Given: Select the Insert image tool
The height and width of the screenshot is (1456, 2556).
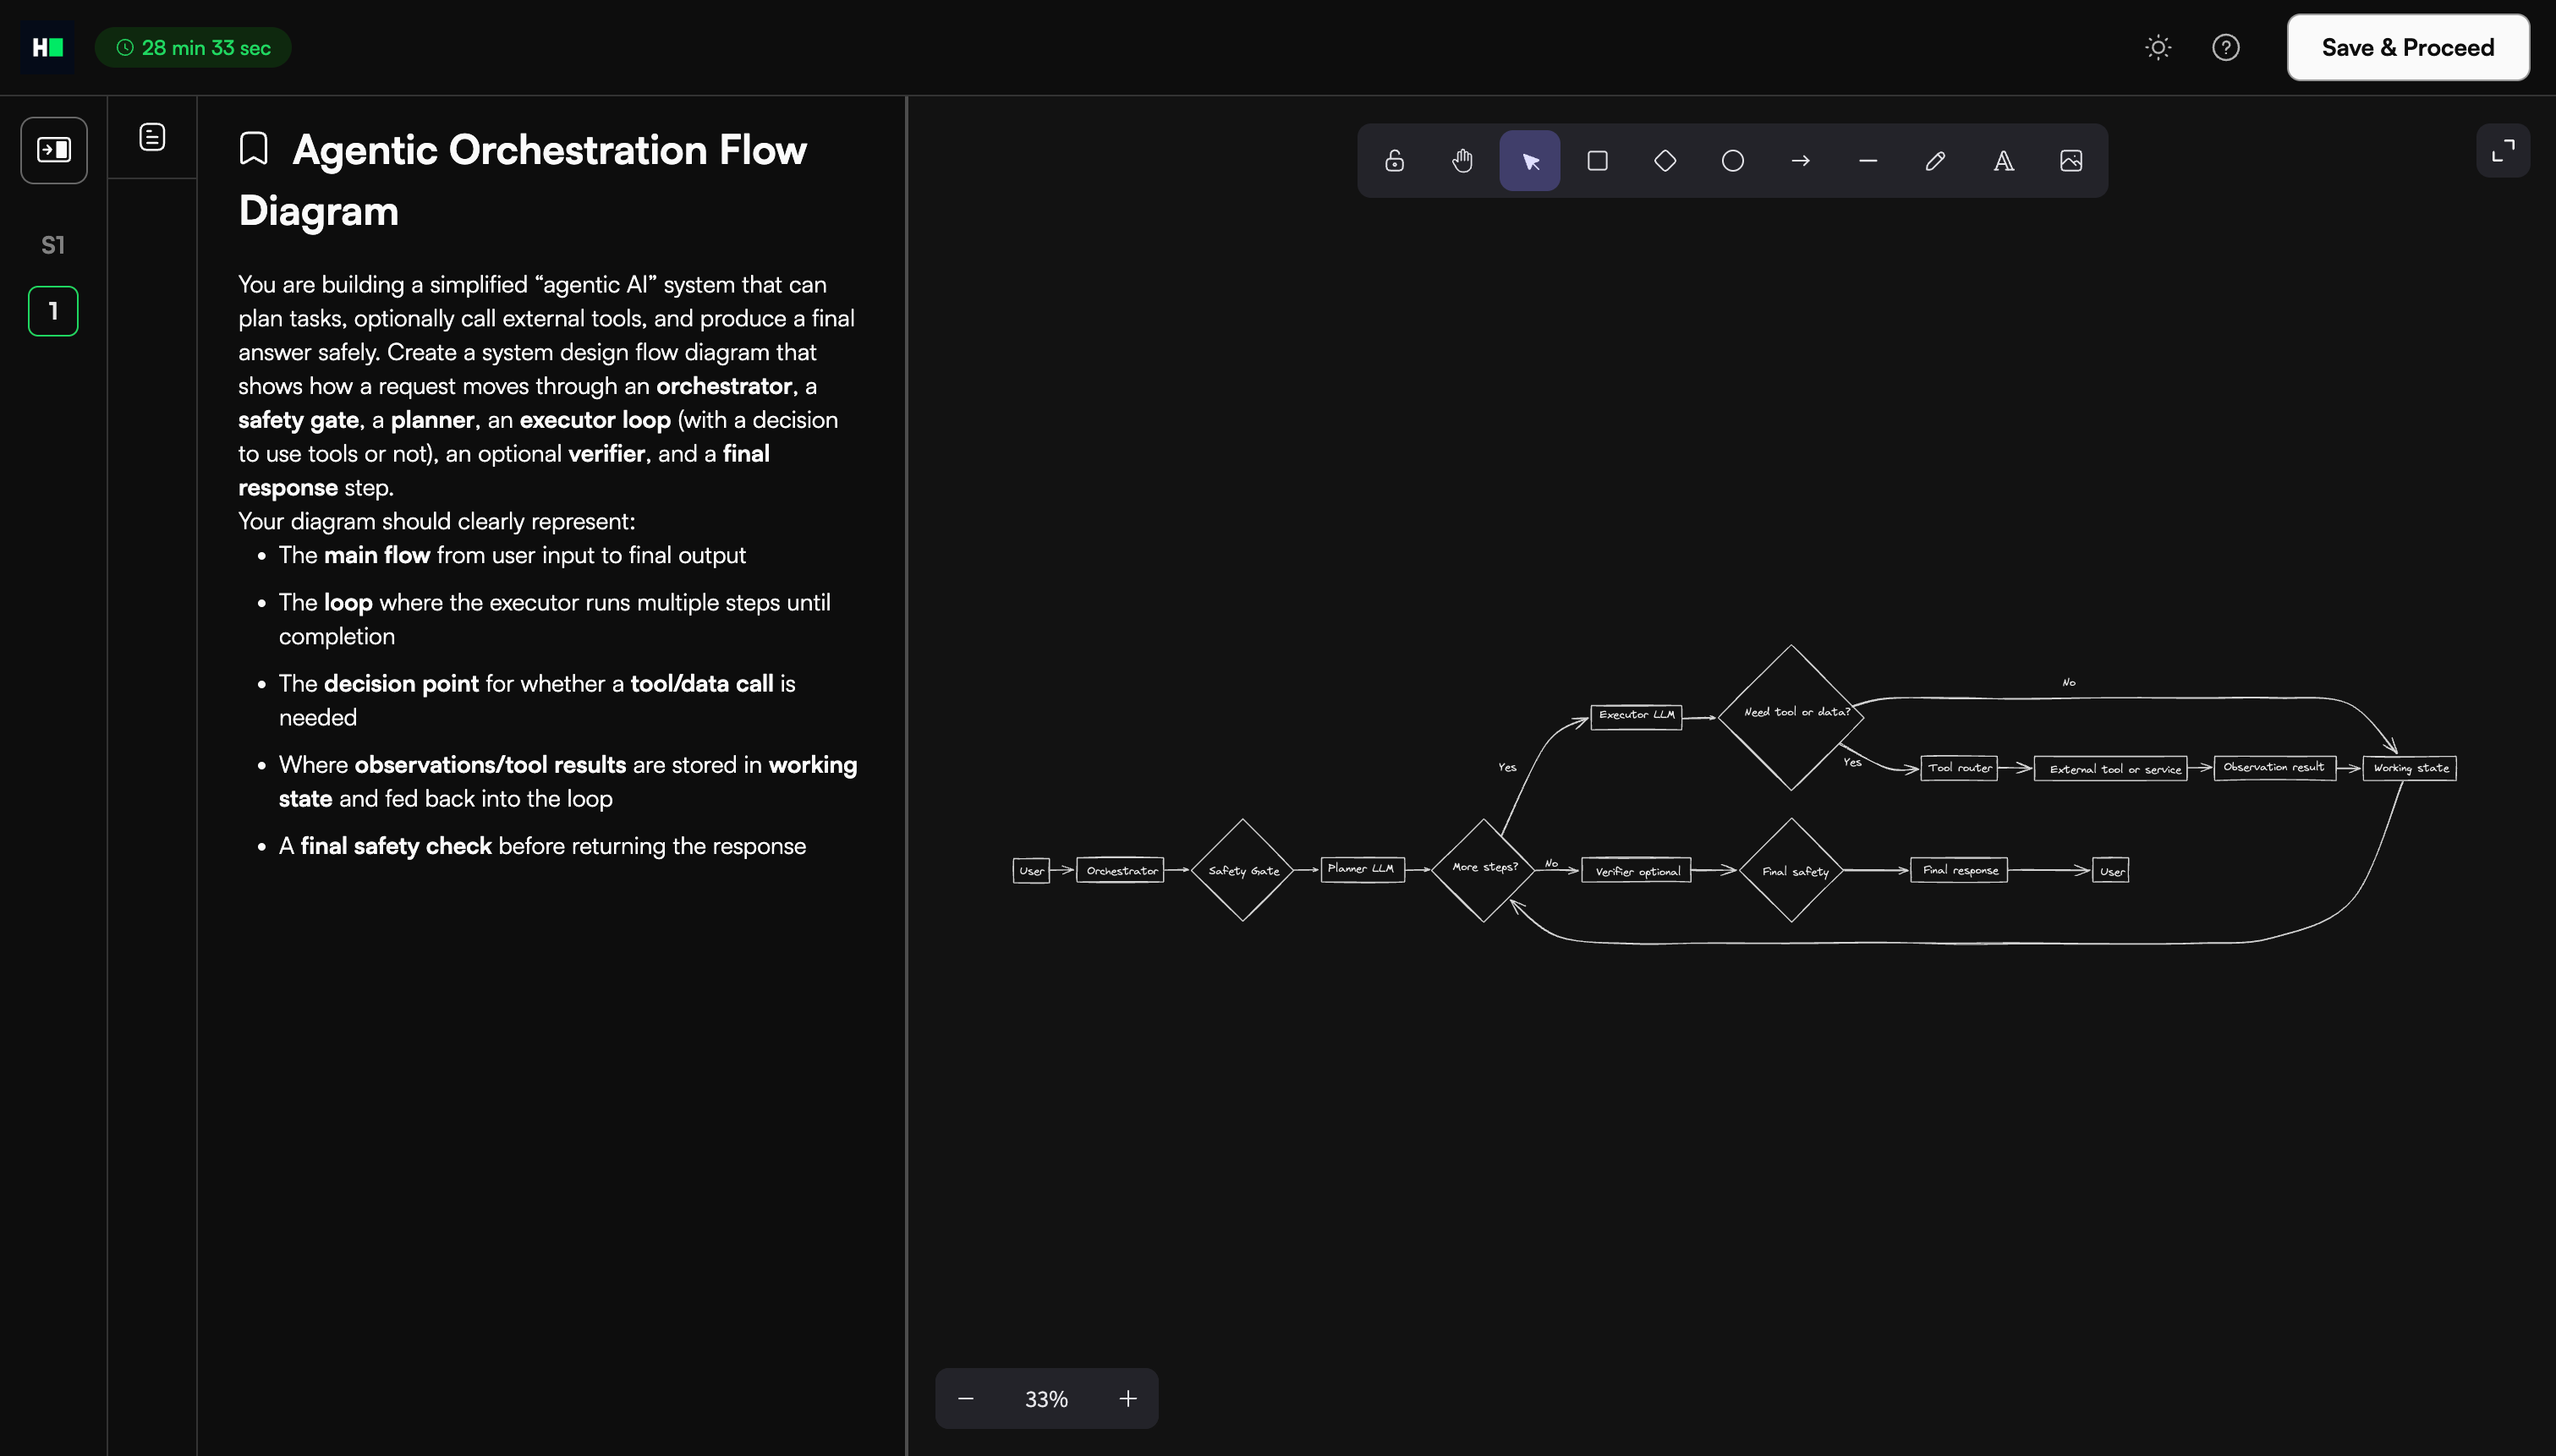Looking at the screenshot, I should [2071, 161].
